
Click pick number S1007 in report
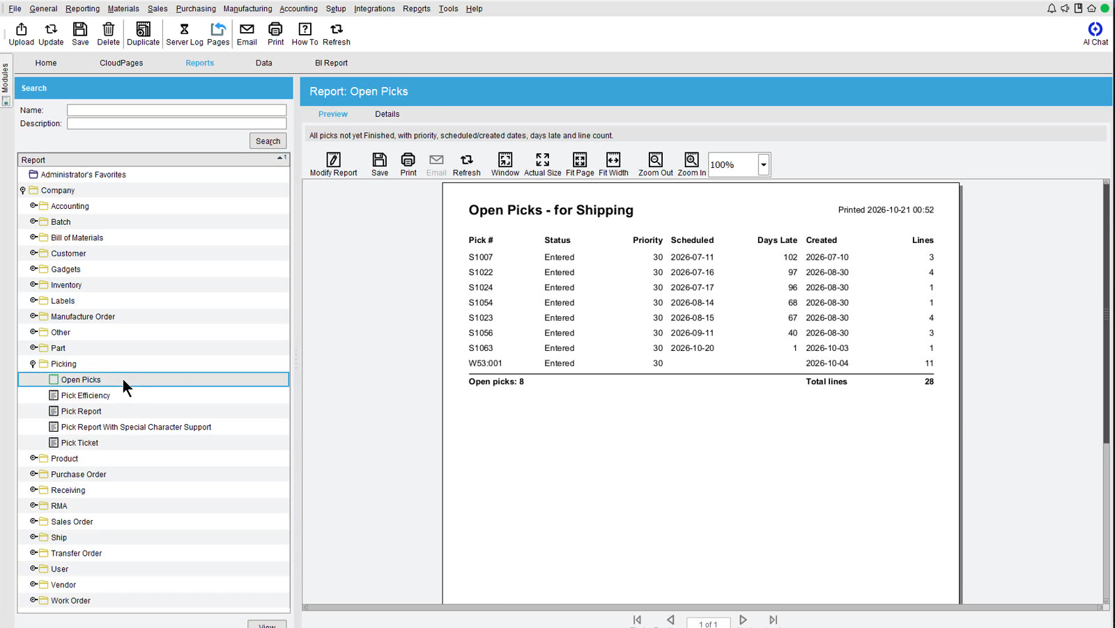pos(481,257)
